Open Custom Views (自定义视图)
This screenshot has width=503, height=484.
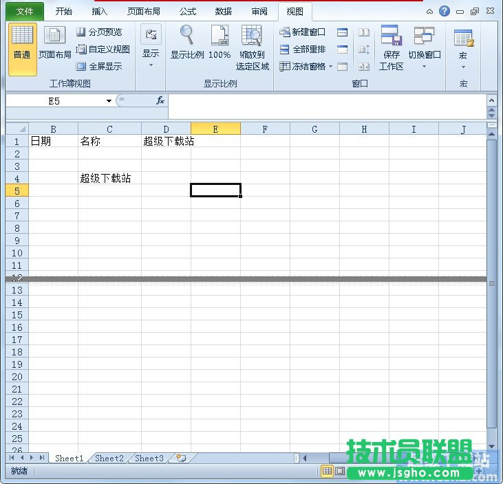pos(103,49)
